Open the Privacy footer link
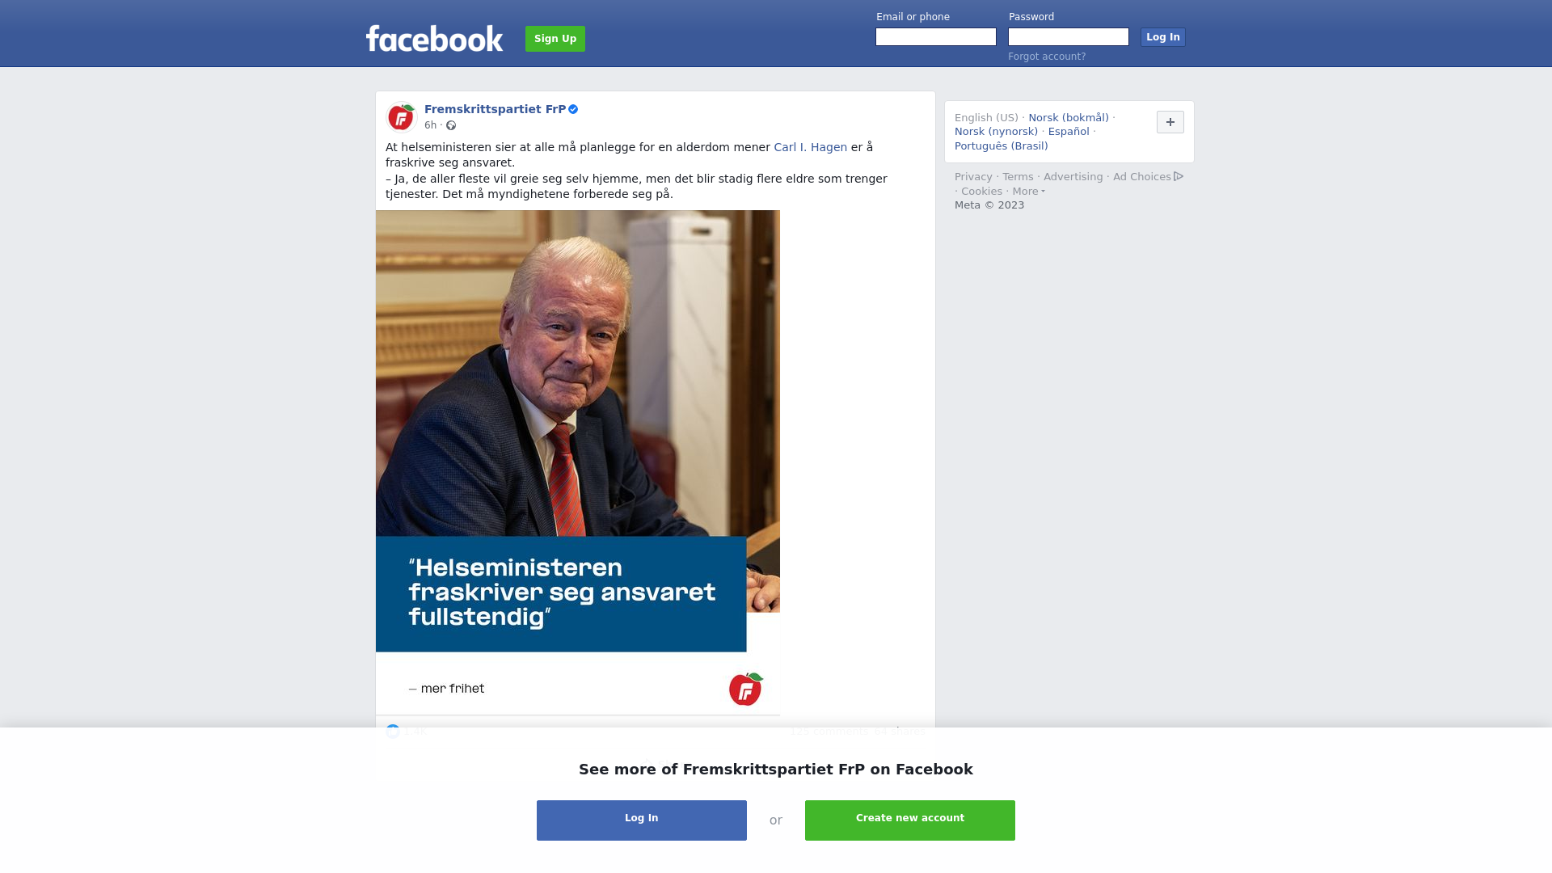1552x873 pixels. 973,177
